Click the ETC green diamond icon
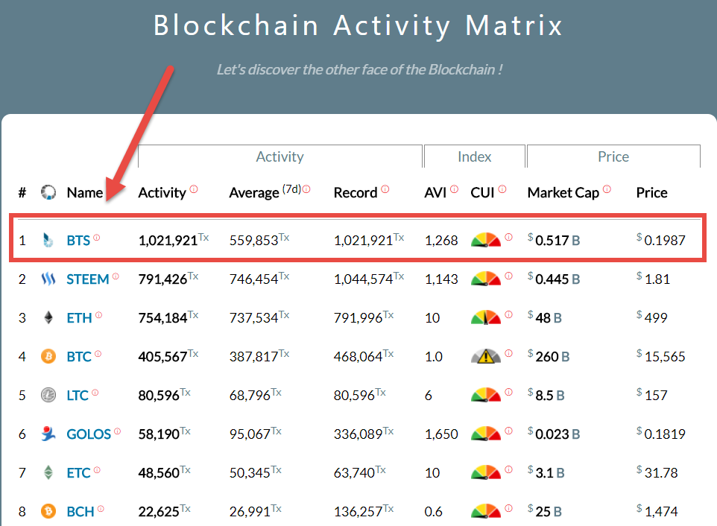717x526 pixels. [48, 472]
